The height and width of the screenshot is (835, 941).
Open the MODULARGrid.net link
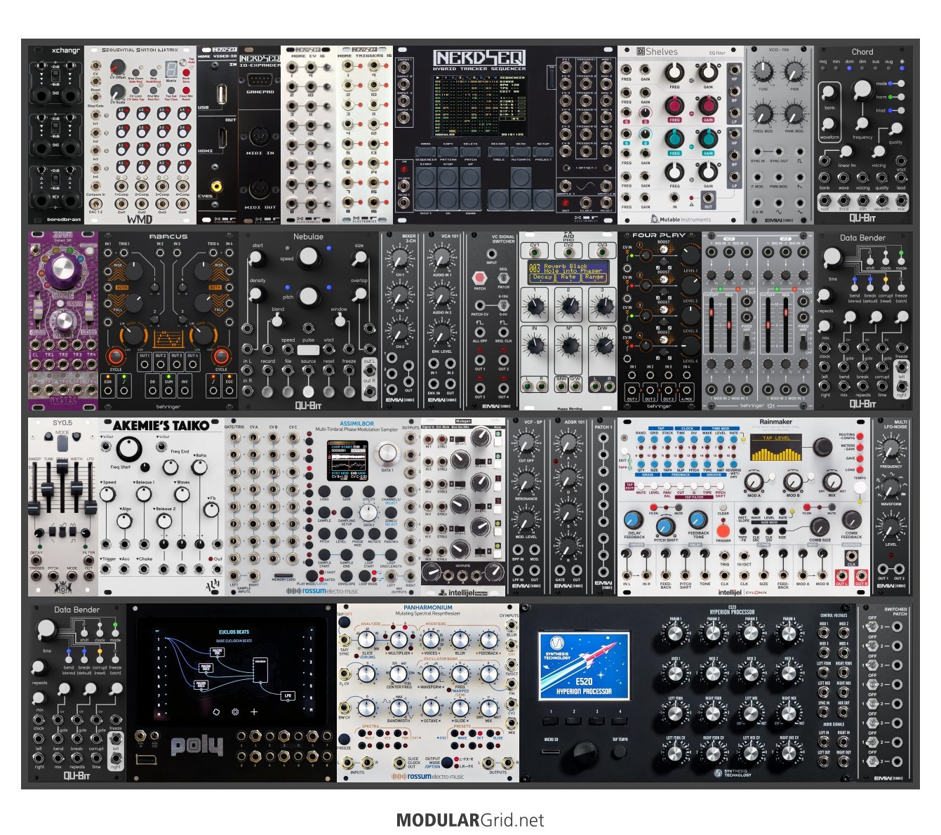(x=470, y=820)
